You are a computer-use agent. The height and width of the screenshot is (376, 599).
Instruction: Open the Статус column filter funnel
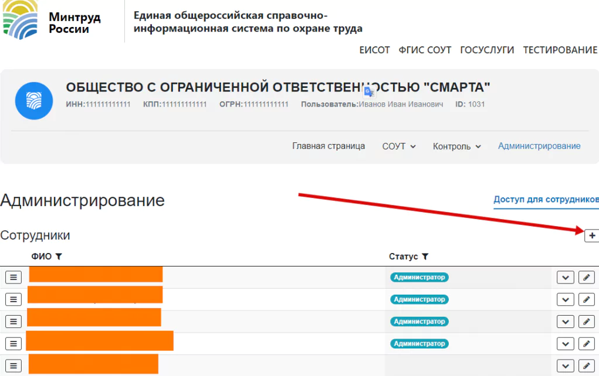click(425, 256)
